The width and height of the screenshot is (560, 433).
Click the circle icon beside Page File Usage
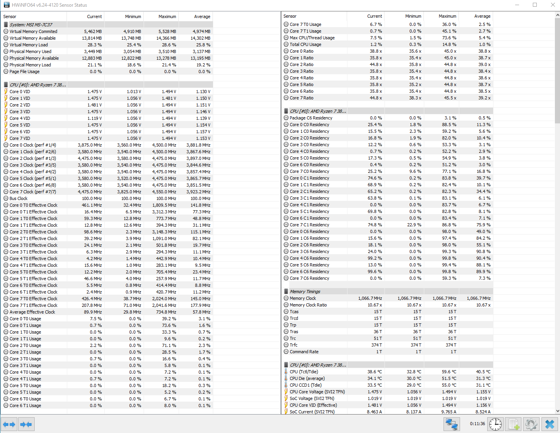coord(6,72)
